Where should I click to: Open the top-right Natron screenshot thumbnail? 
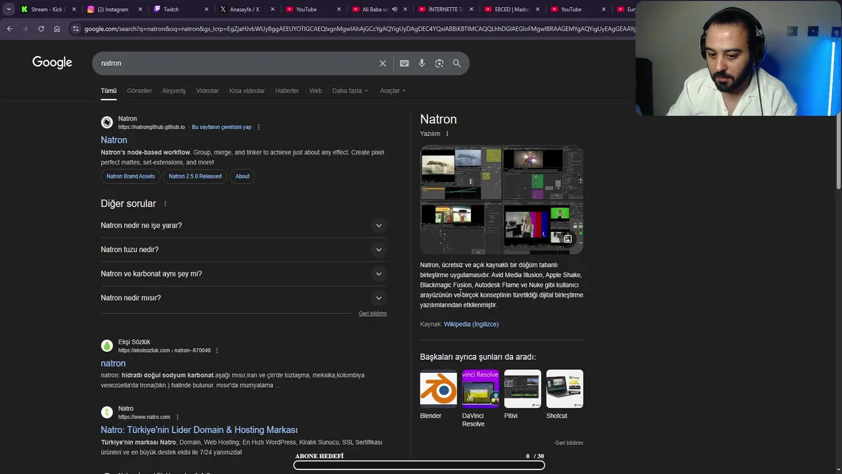click(x=543, y=172)
